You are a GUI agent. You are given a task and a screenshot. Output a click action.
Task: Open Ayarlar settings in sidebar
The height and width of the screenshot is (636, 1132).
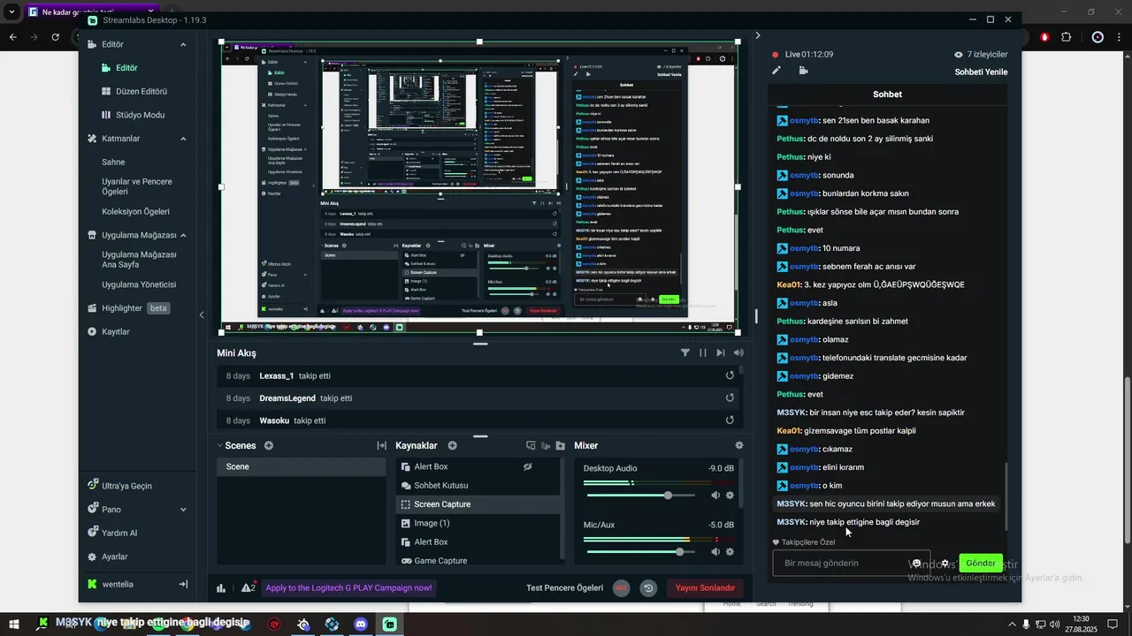108,556
